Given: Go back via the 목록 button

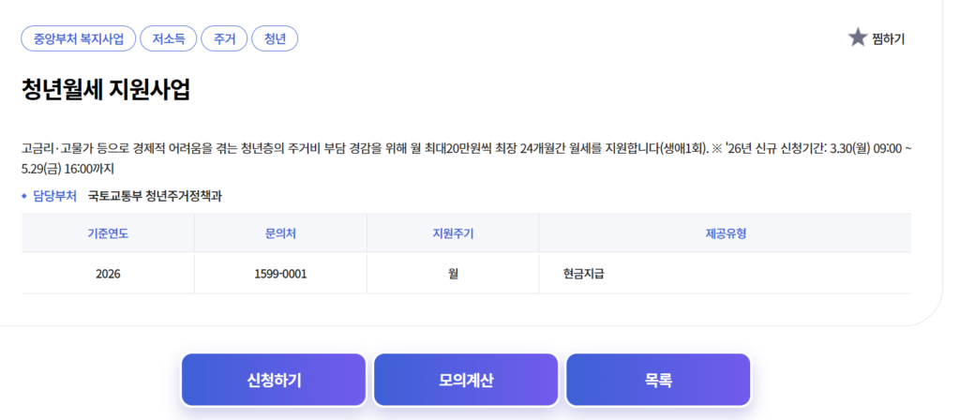Looking at the screenshot, I should pos(658,380).
